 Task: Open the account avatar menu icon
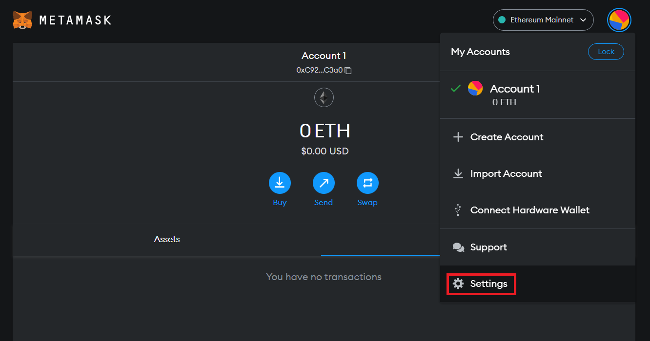click(619, 20)
